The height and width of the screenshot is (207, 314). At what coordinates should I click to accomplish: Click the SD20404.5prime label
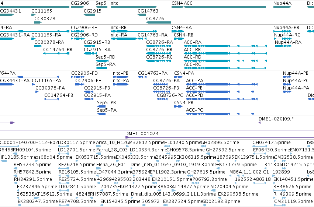tap(230, 187)
